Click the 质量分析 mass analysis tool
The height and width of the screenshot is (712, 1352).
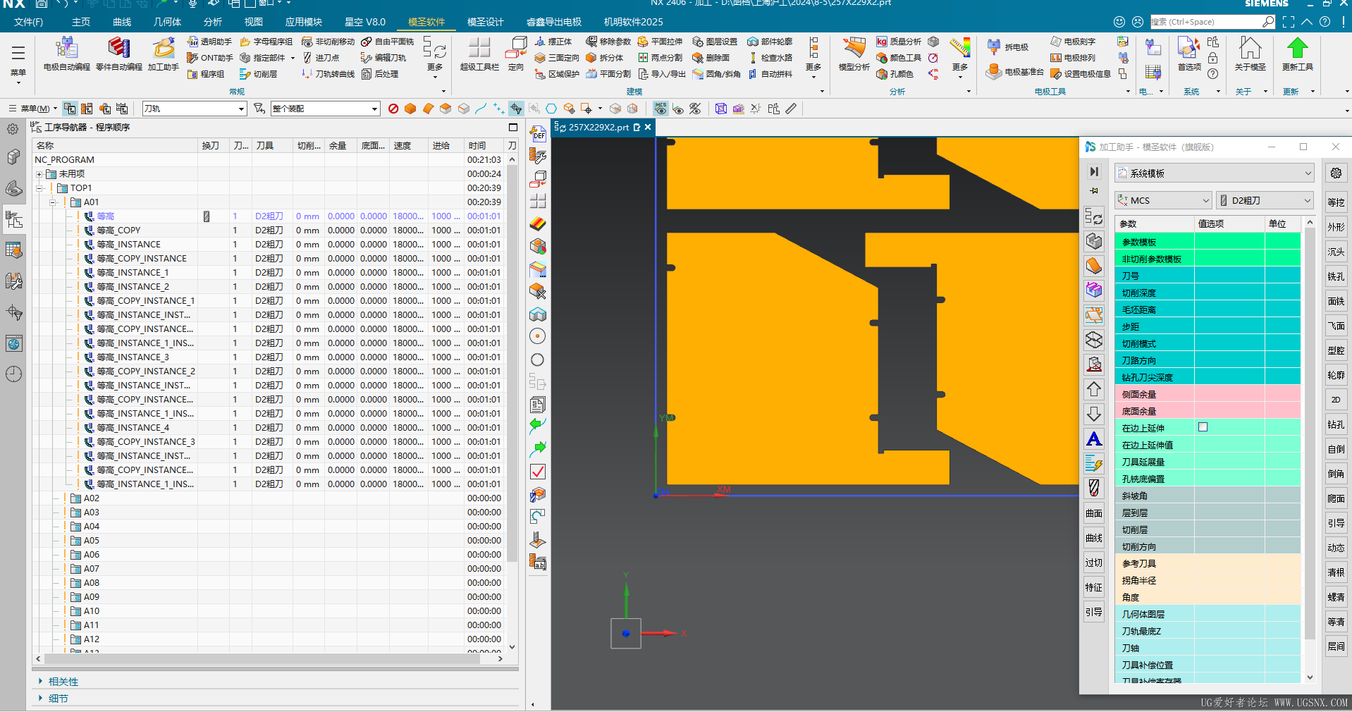pos(899,42)
